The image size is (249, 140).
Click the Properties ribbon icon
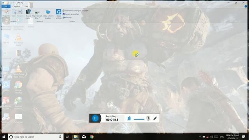tap(7, 13)
